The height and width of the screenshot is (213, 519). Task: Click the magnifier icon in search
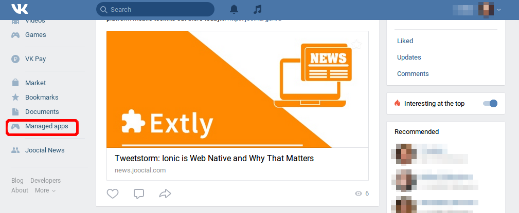point(103,10)
